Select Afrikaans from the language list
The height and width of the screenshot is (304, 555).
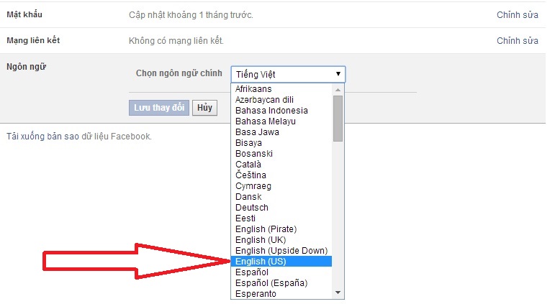pos(281,88)
